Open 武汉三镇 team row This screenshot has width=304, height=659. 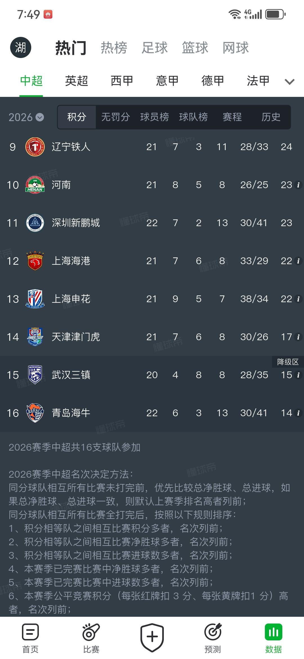click(152, 375)
